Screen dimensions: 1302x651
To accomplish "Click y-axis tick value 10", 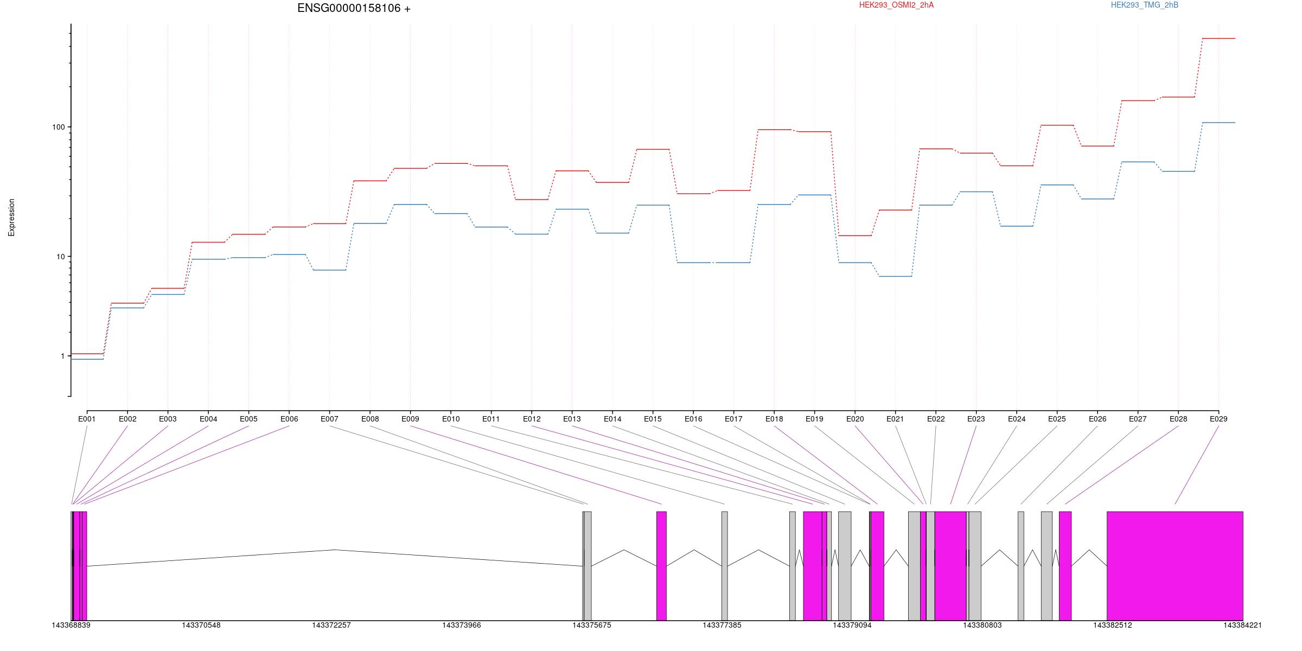I will pos(60,257).
